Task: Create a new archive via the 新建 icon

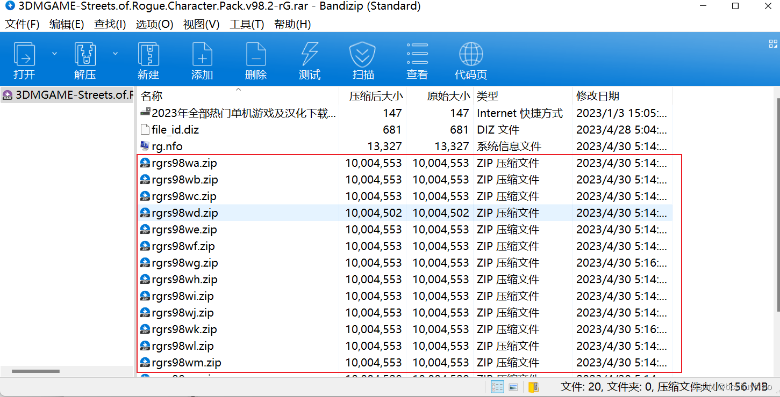Action: pos(148,59)
